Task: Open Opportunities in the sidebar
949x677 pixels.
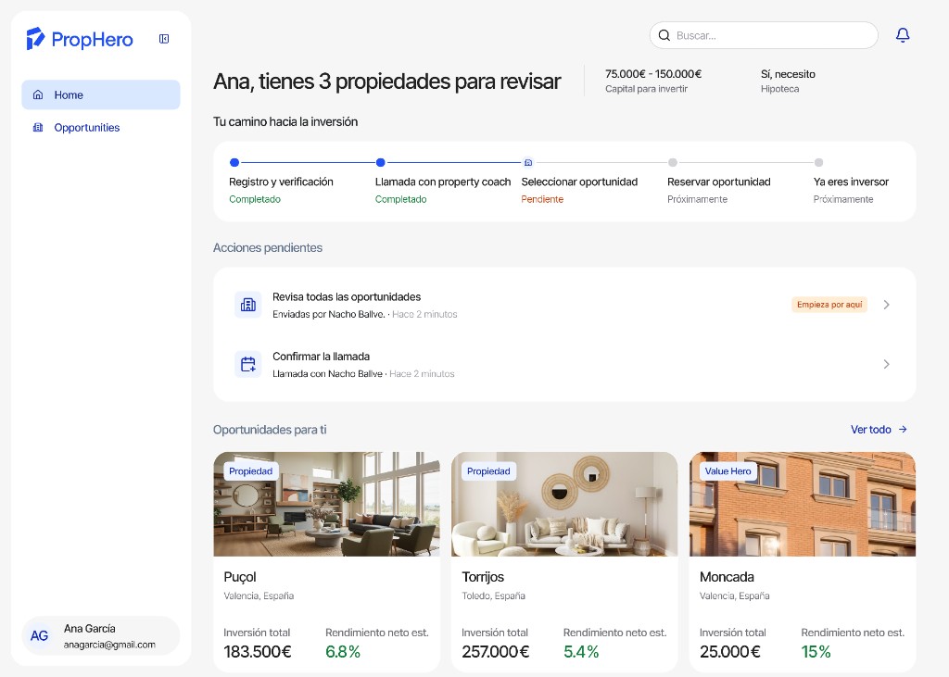Action: tap(100, 127)
